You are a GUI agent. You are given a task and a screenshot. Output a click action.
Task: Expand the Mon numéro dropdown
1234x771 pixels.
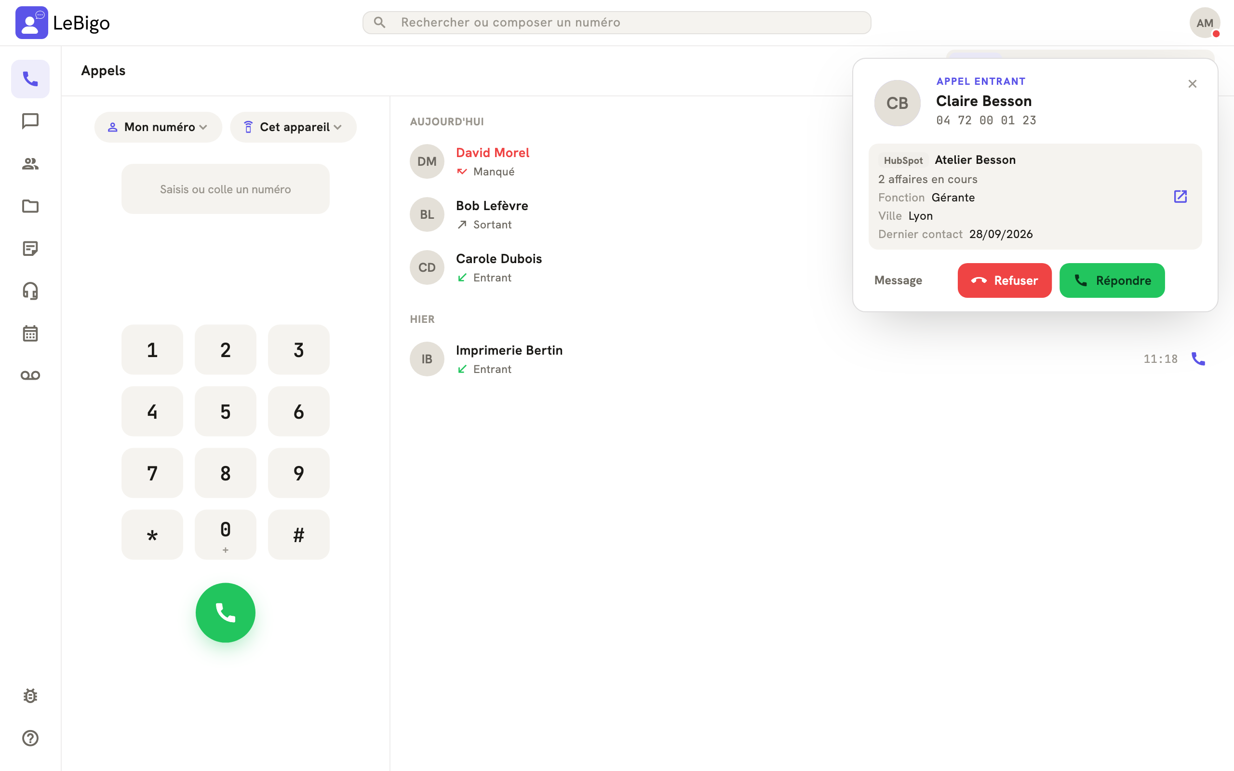(158, 127)
